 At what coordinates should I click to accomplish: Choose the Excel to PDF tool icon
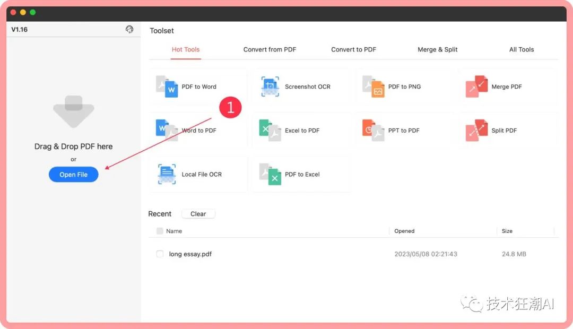click(270, 131)
